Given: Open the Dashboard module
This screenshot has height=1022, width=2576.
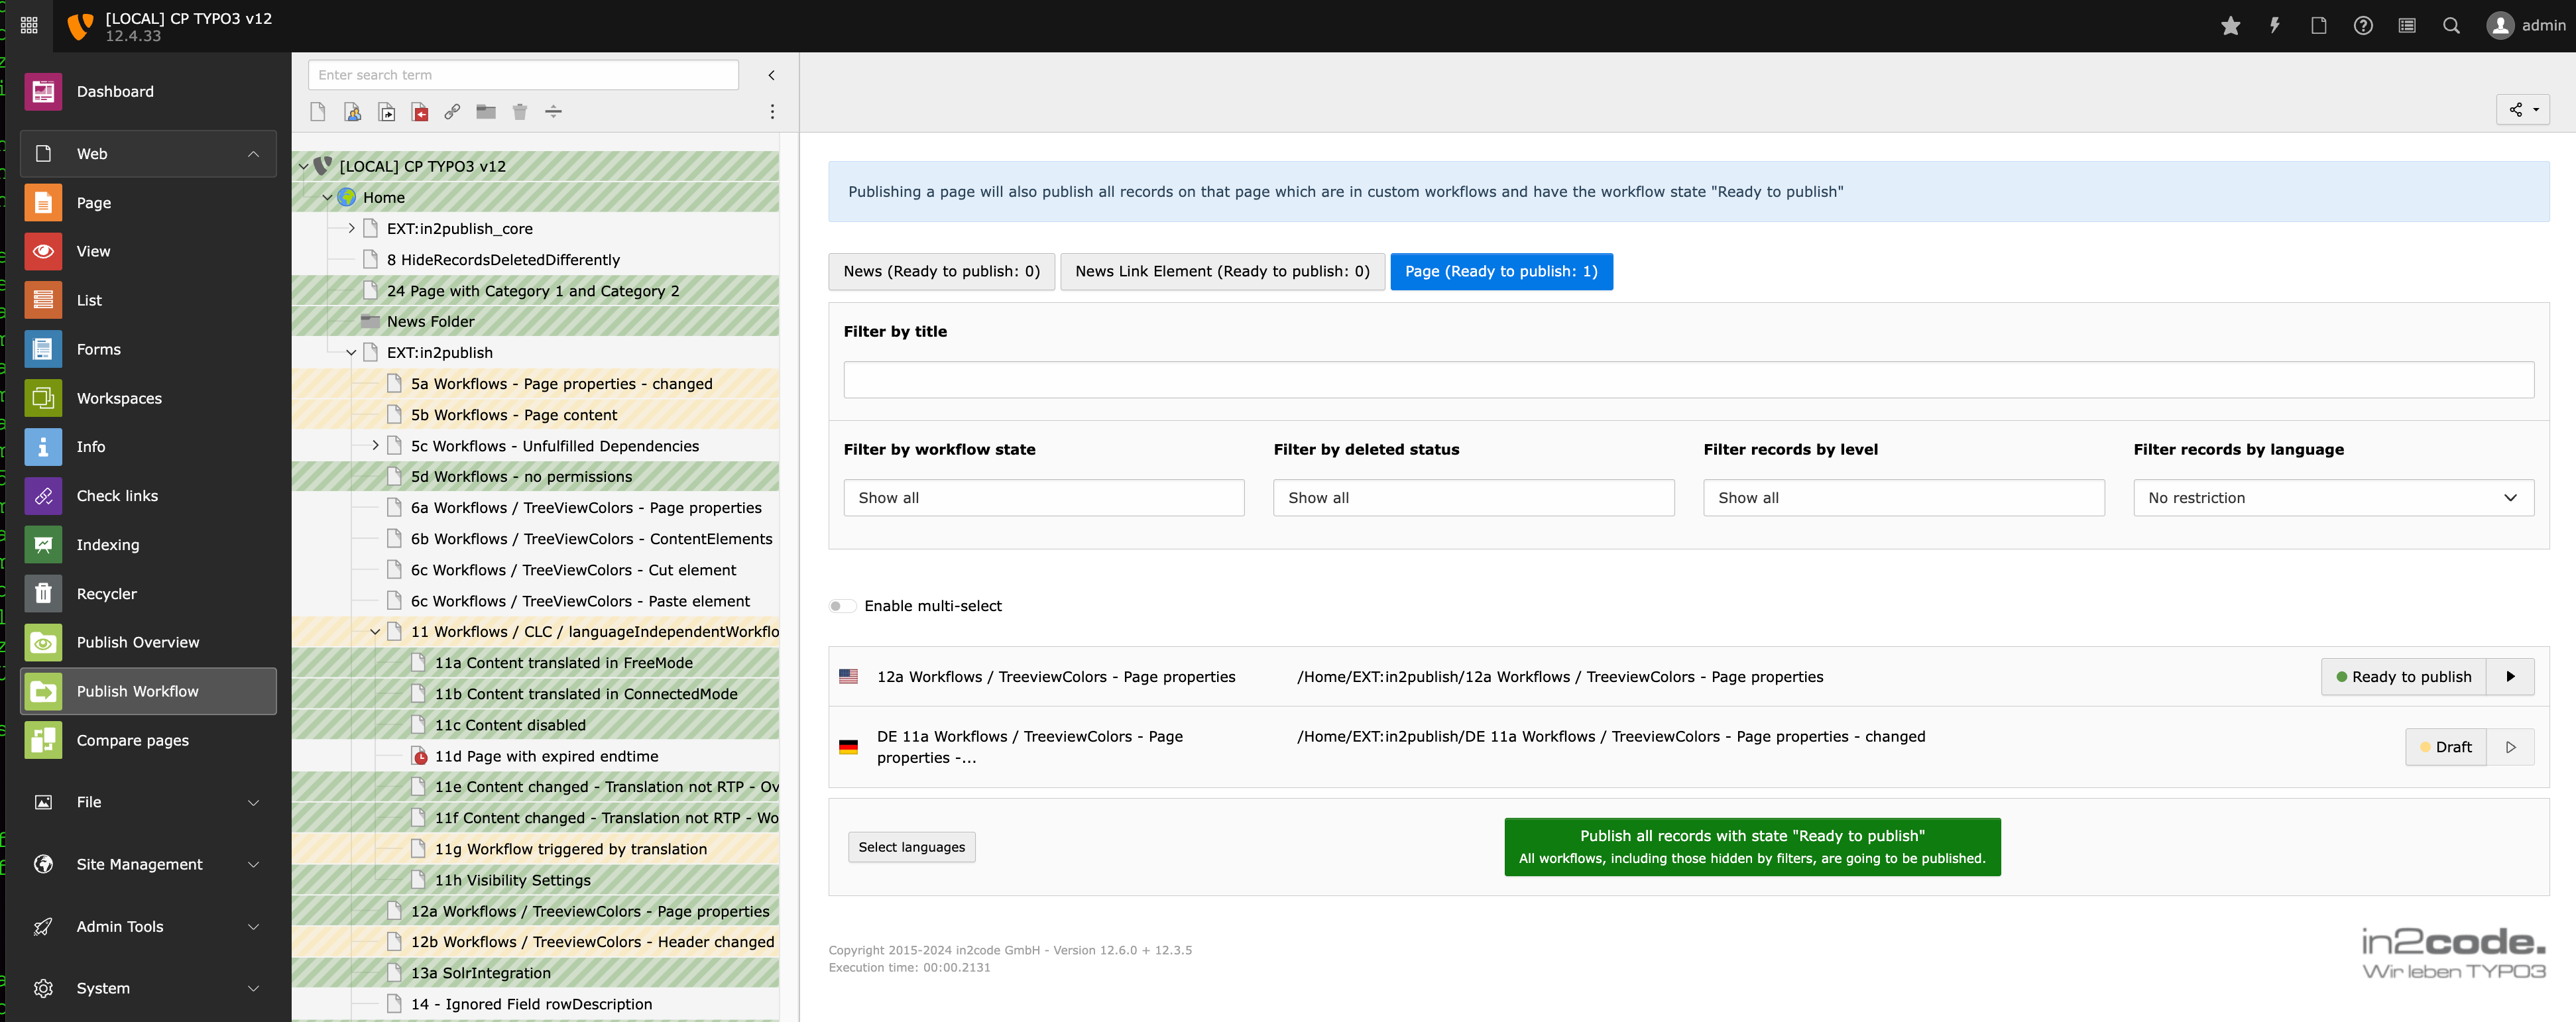Looking at the screenshot, I should [x=148, y=92].
